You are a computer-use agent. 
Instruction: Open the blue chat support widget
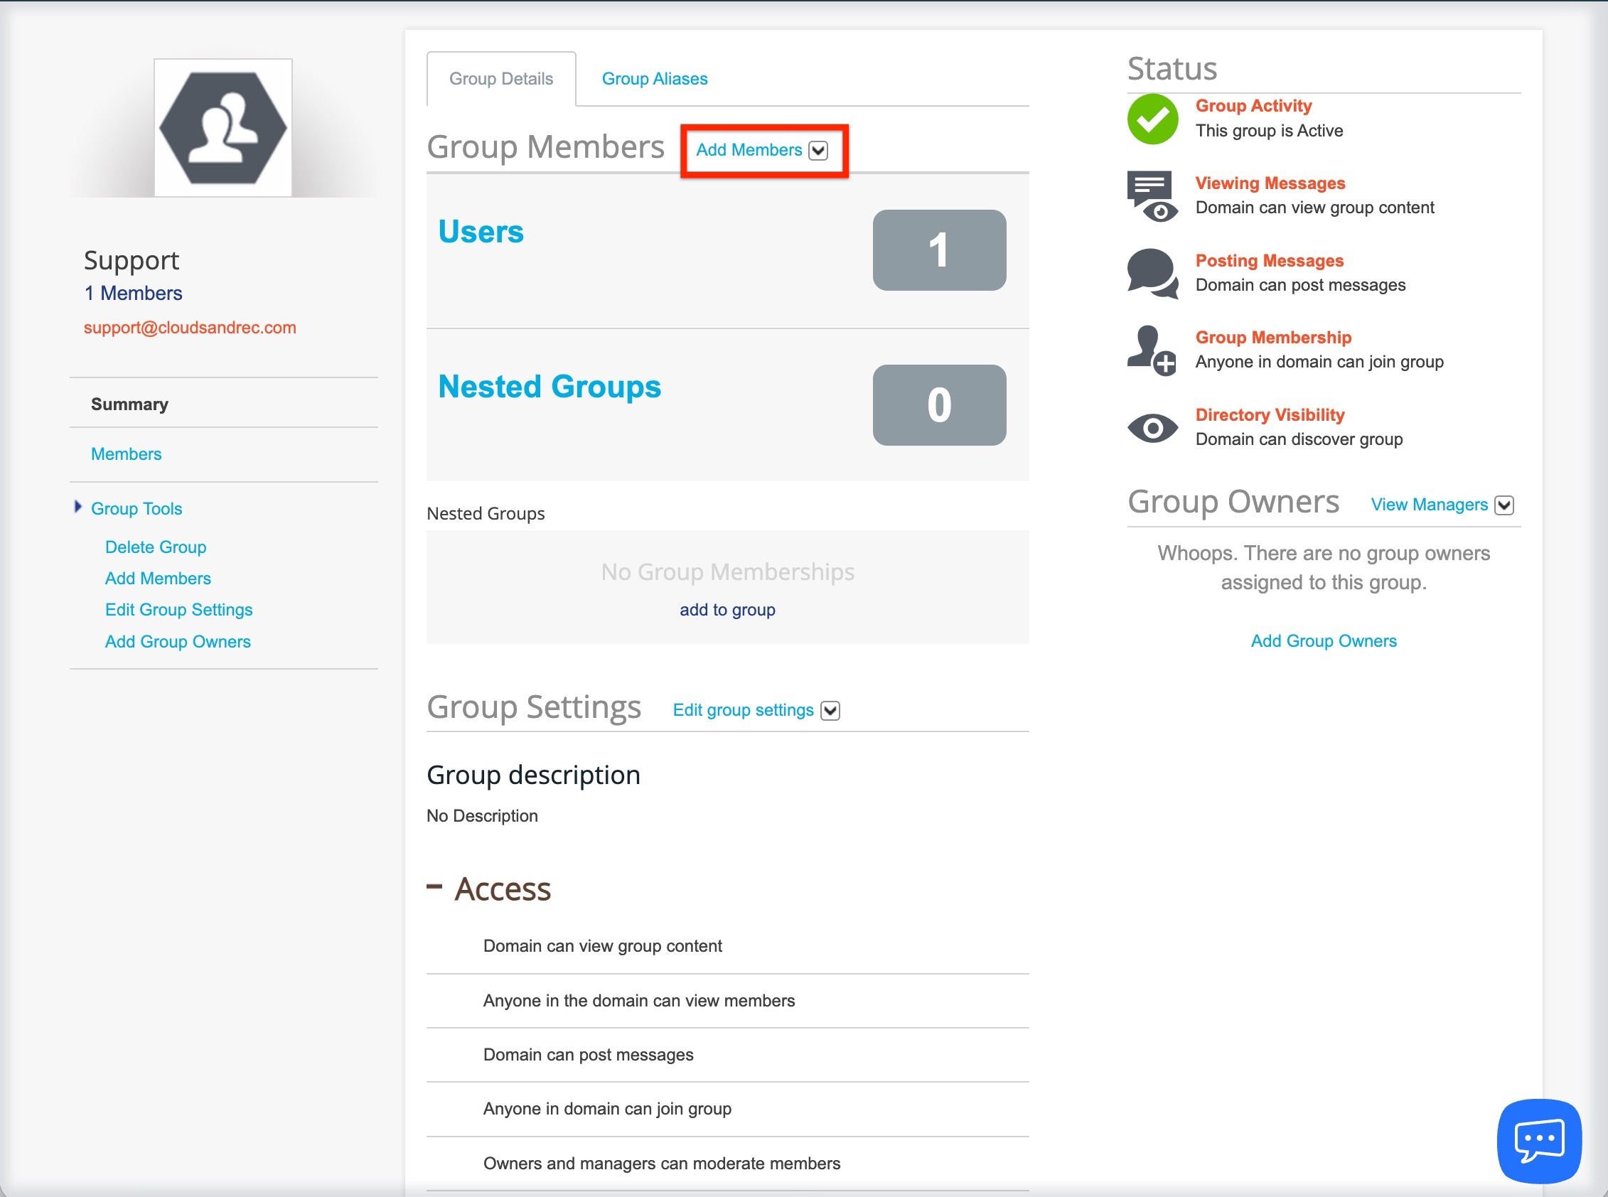pyautogui.click(x=1539, y=1140)
